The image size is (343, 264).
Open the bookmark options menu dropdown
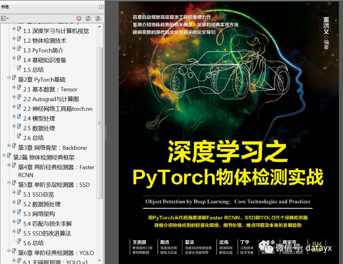click(x=4, y=18)
